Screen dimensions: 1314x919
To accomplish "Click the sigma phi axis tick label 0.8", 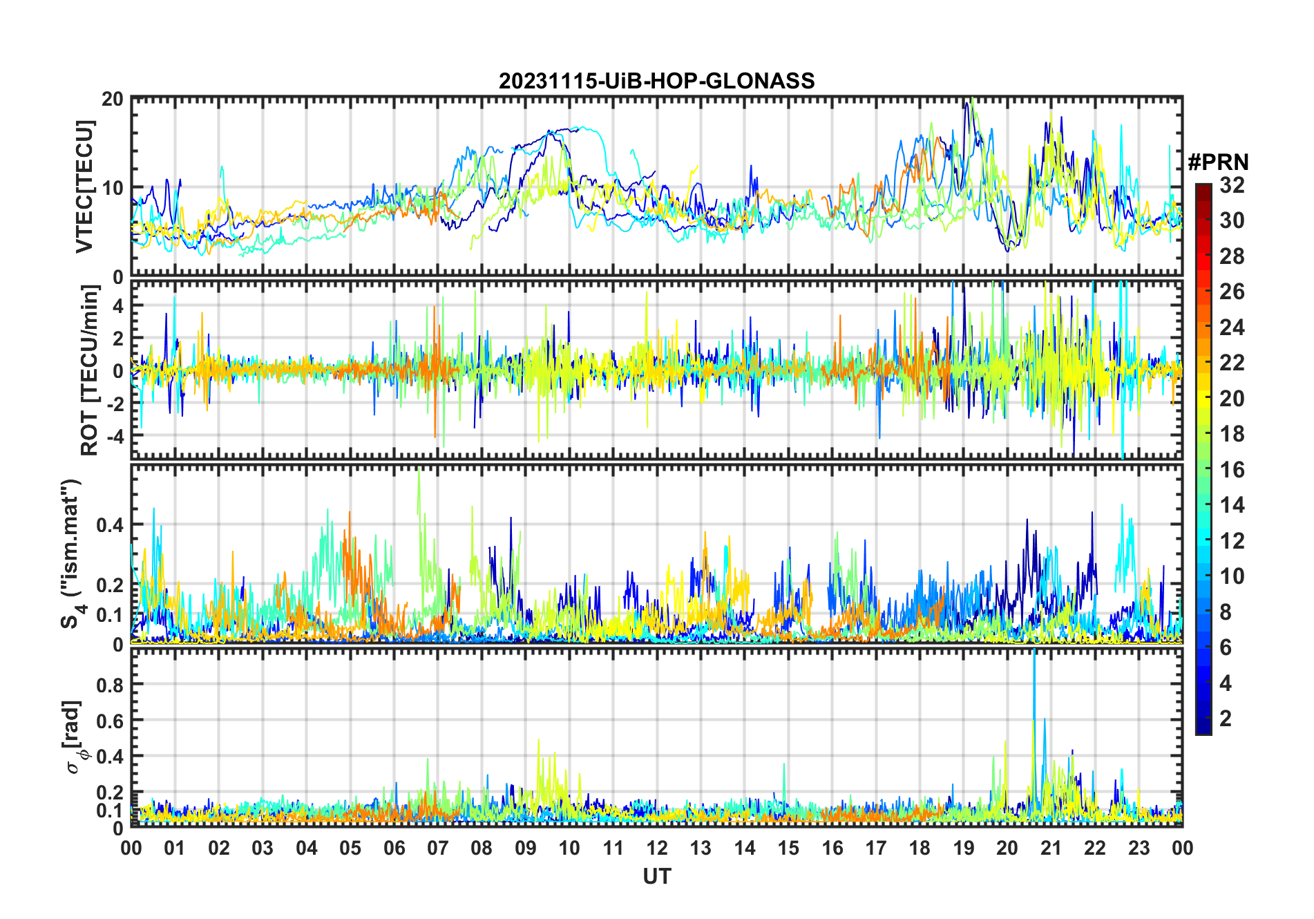I will point(110,685).
